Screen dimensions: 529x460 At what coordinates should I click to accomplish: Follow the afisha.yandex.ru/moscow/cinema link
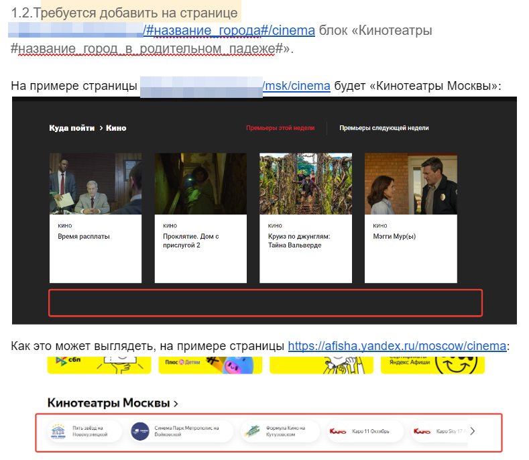click(397, 346)
